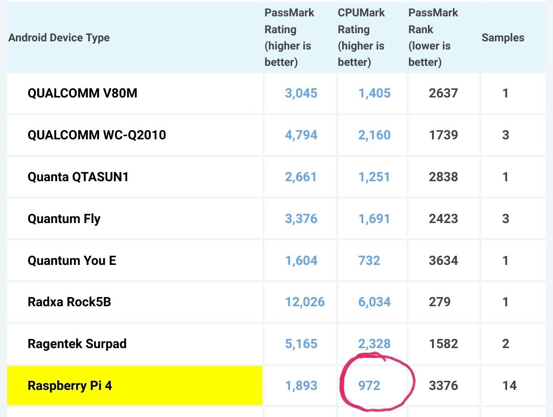Open Quantum Fly CPUMark rating 1,691
This screenshot has height=417, width=553.
[374, 219]
